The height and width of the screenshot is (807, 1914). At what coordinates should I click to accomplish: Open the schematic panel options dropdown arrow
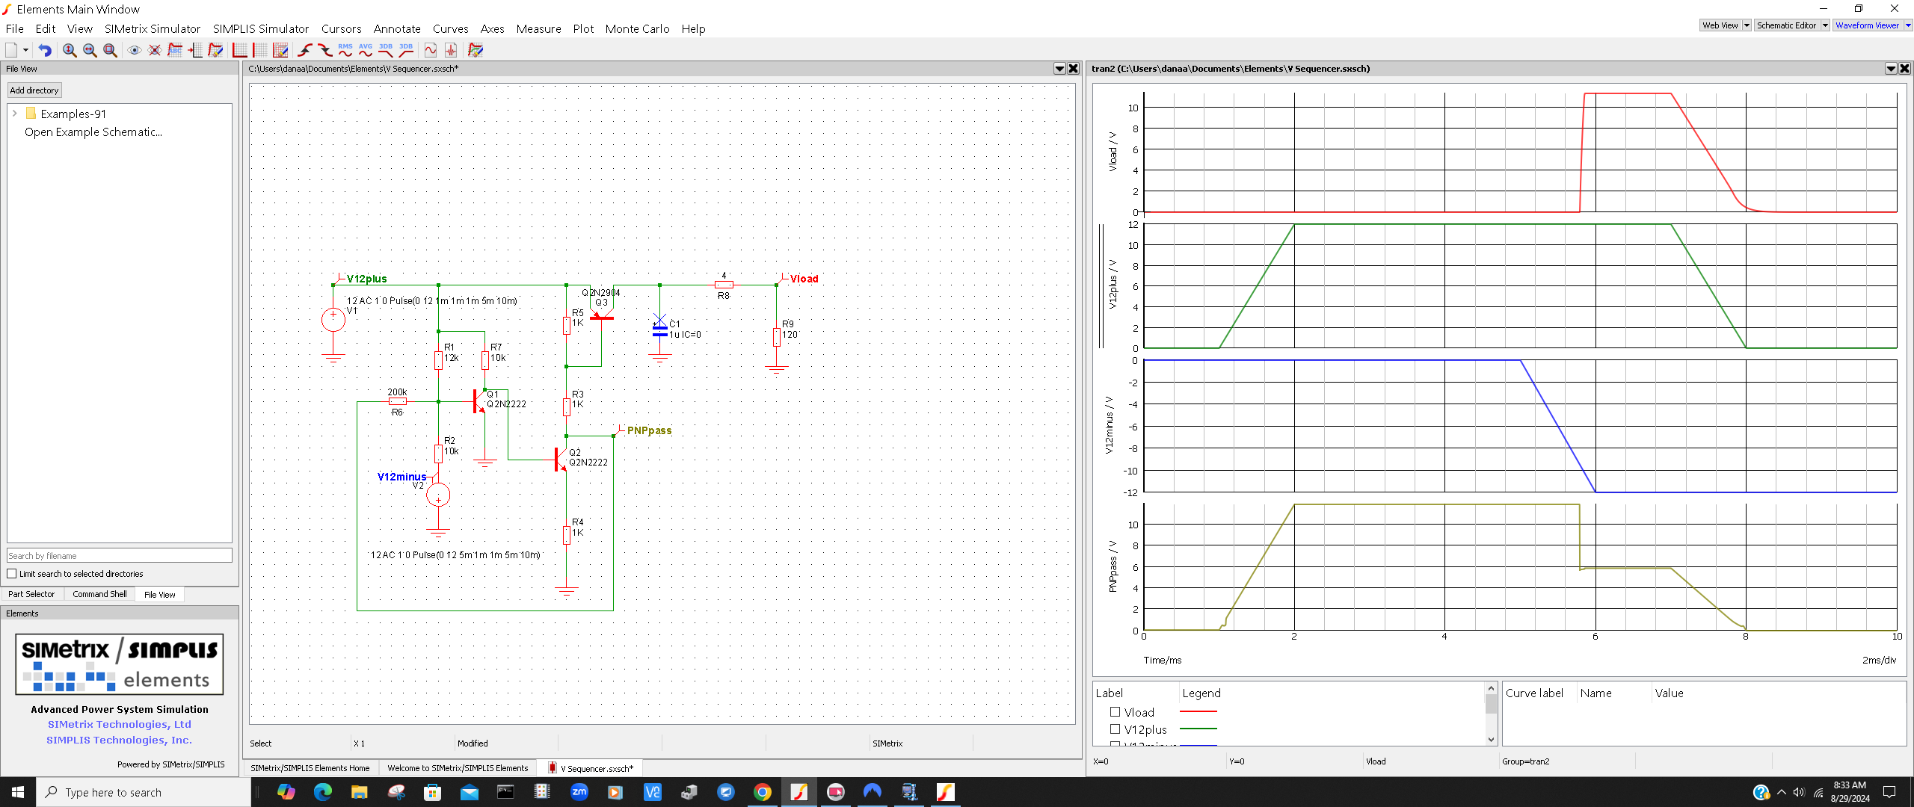tap(1059, 69)
